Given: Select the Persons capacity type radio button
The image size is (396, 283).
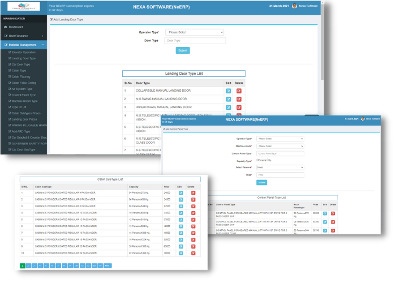Looking at the screenshot, I should click(x=258, y=160).
